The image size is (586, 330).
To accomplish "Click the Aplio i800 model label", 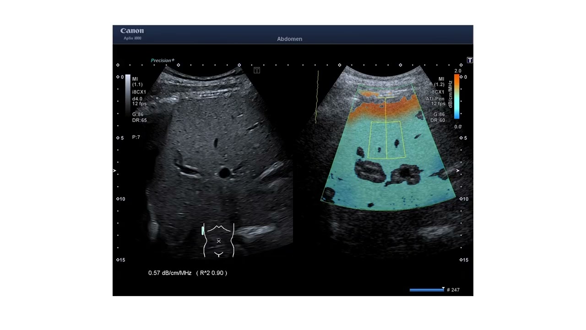I will coord(132,38).
